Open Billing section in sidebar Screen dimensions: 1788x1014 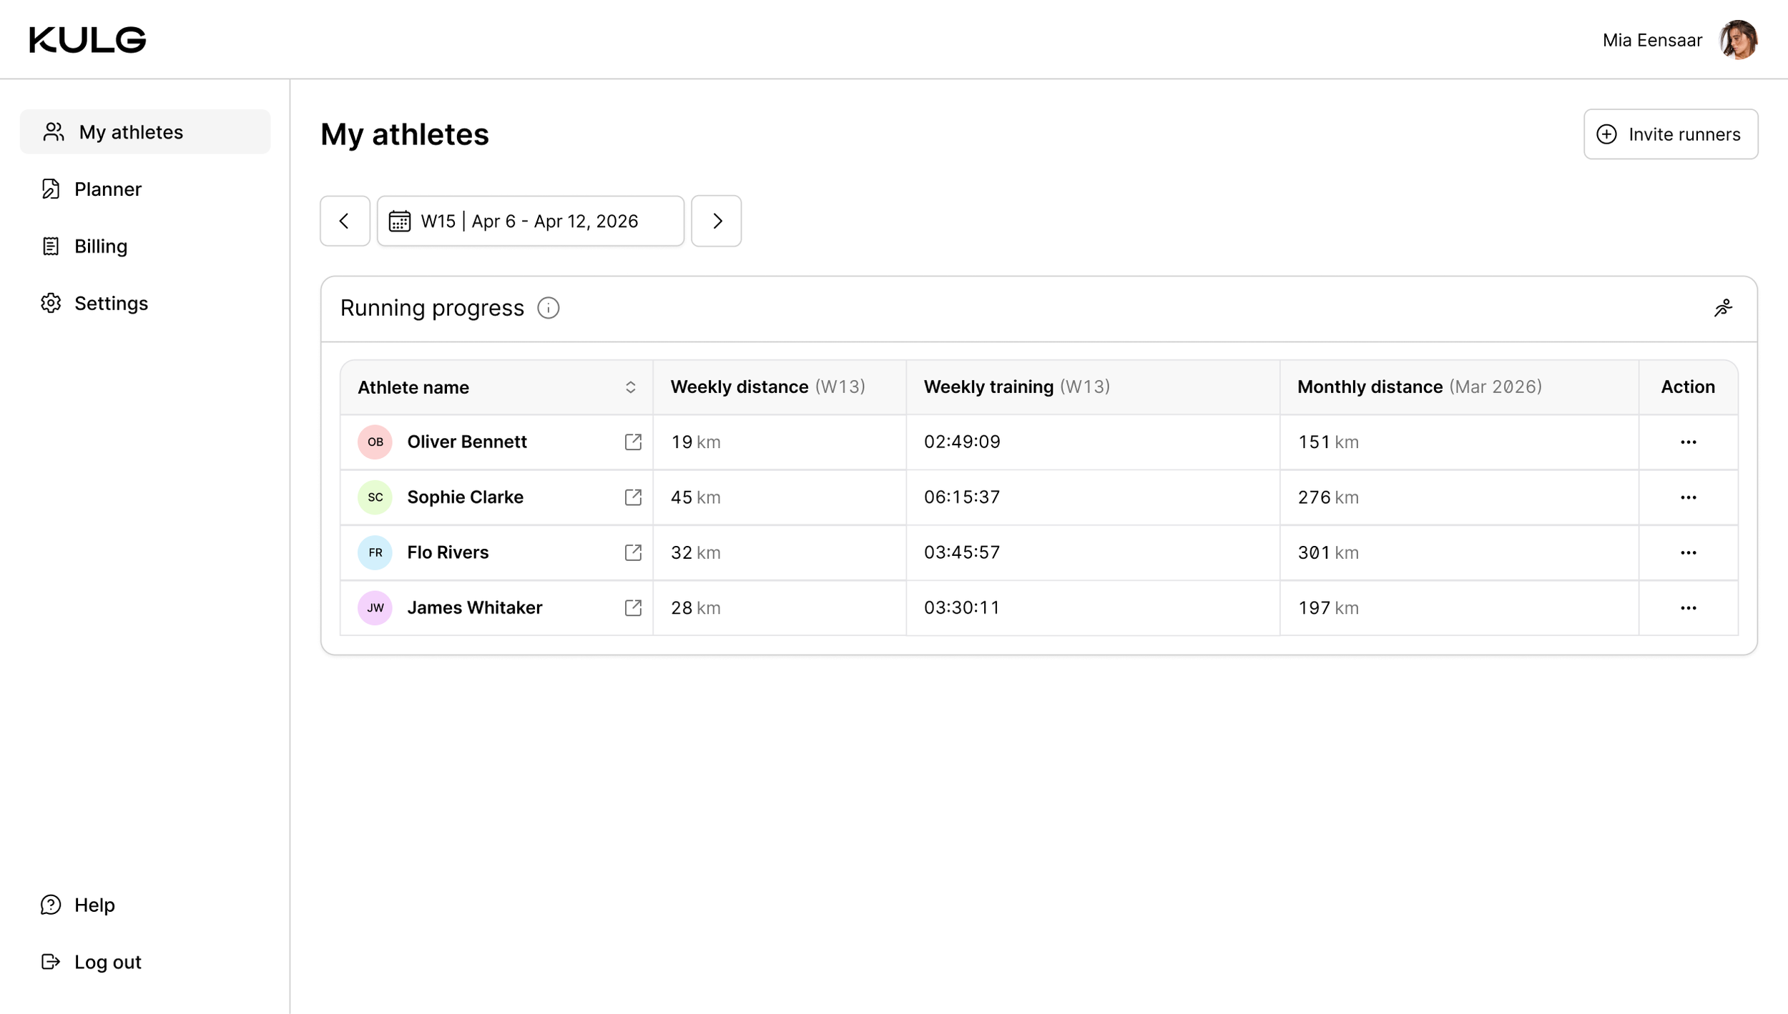[x=100, y=247]
